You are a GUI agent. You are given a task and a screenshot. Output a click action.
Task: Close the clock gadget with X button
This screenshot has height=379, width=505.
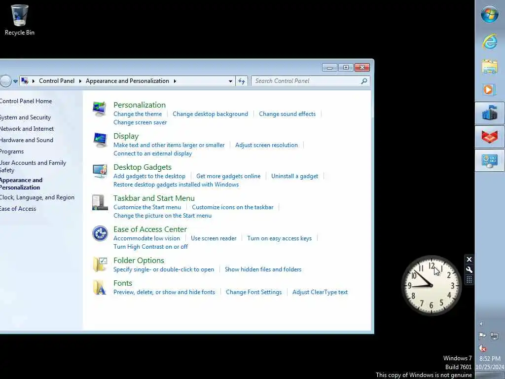469,260
